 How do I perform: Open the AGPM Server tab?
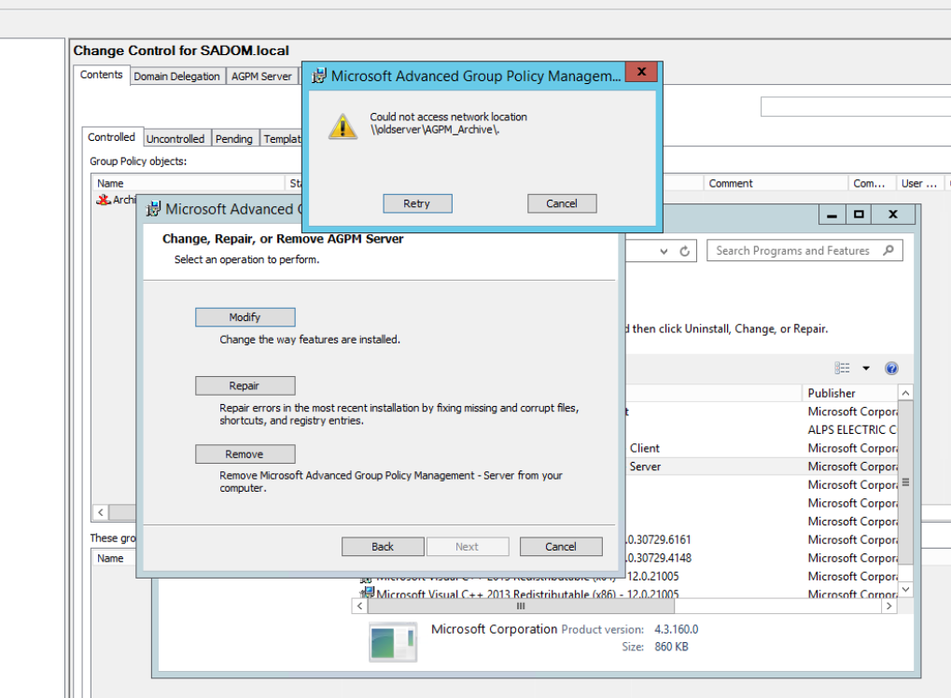tap(260, 76)
